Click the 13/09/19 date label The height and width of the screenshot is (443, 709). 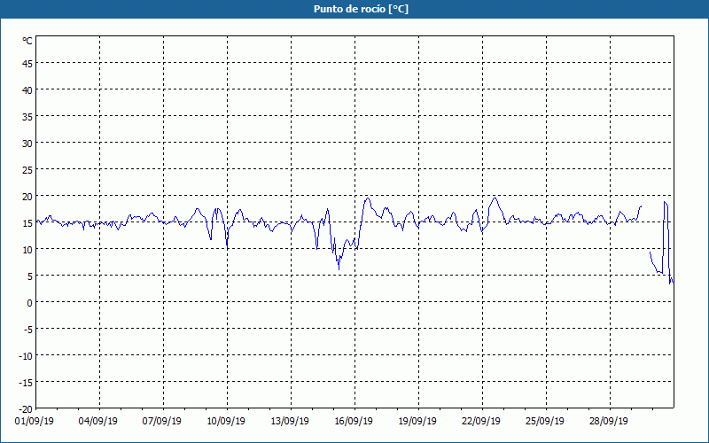click(x=290, y=421)
